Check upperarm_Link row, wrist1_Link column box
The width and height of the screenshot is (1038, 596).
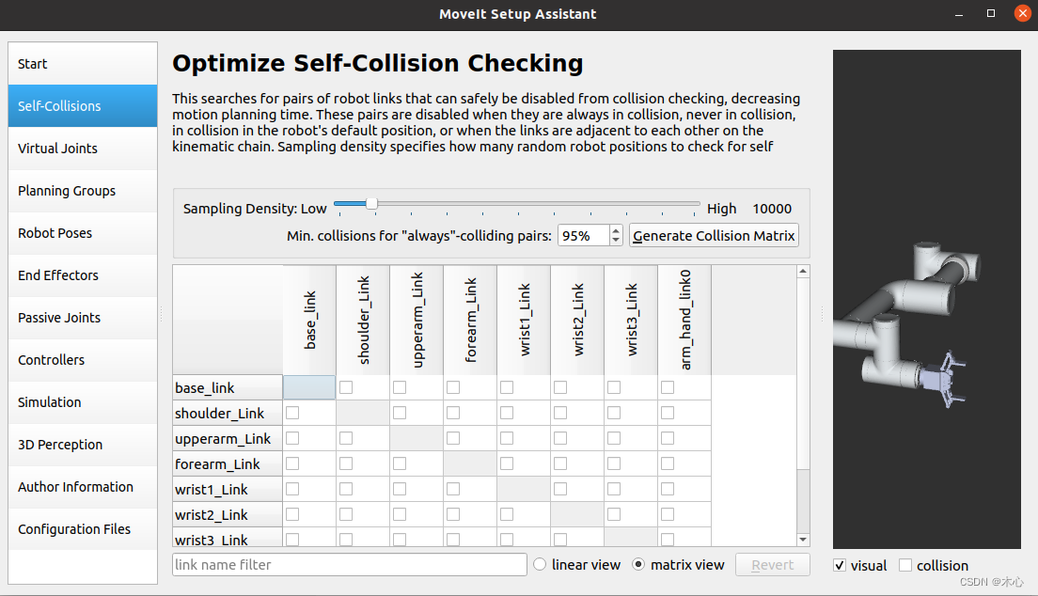[507, 438]
